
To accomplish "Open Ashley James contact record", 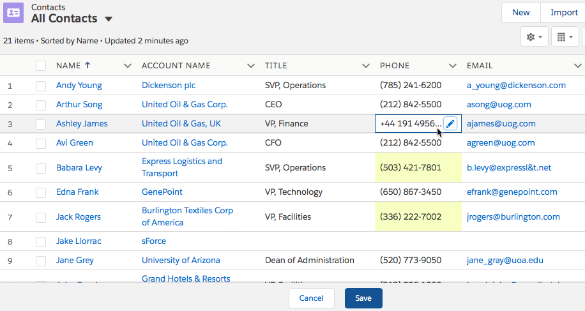I will (82, 123).
